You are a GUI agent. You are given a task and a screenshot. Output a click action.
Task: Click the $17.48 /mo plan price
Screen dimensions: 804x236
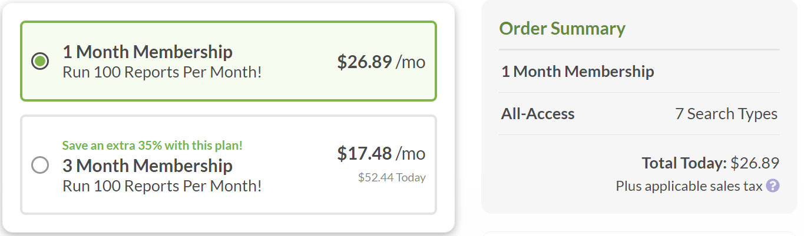(381, 153)
